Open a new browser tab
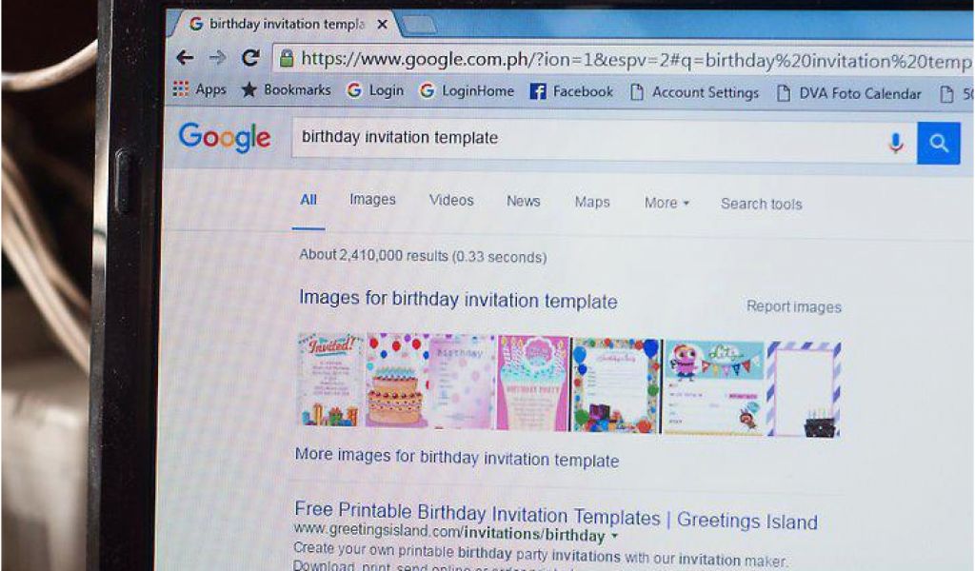Image resolution: width=975 pixels, height=571 pixels. [x=419, y=25]
